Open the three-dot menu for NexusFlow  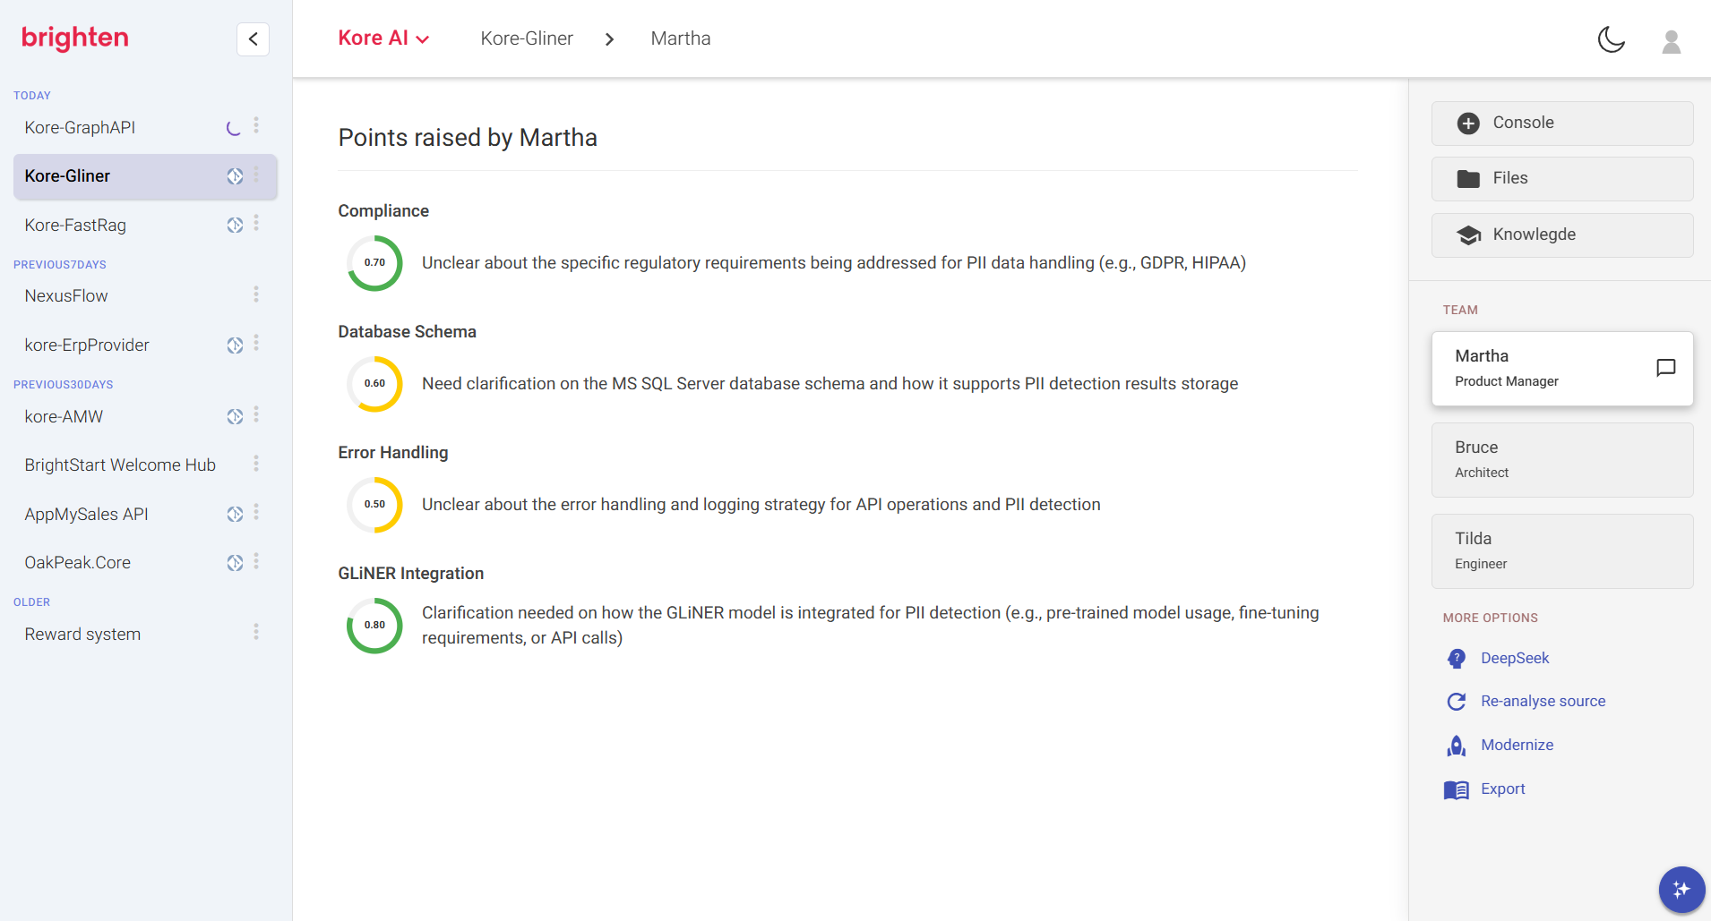(256, 294)
